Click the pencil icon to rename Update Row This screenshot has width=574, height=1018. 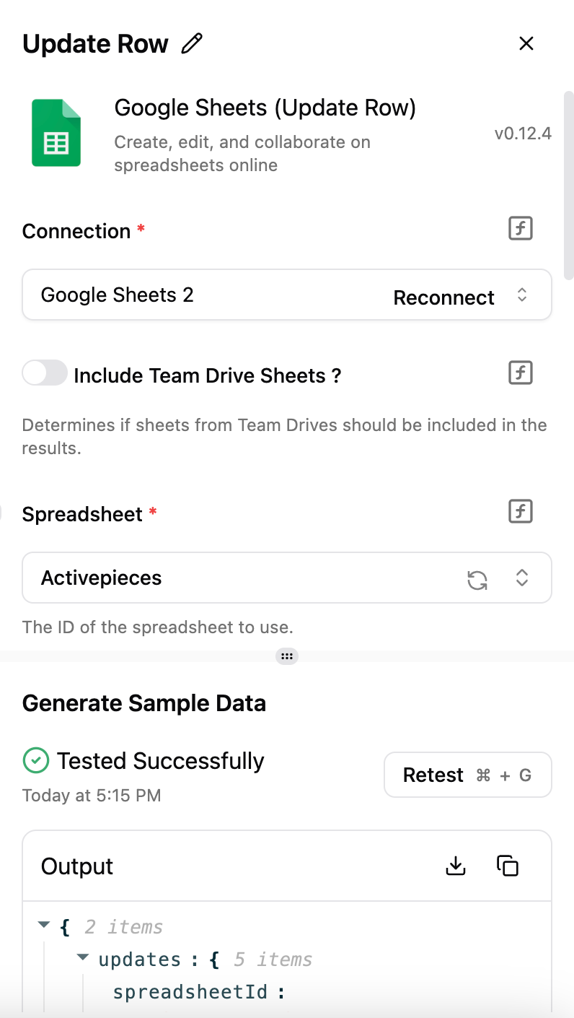(x=192, y=44)
